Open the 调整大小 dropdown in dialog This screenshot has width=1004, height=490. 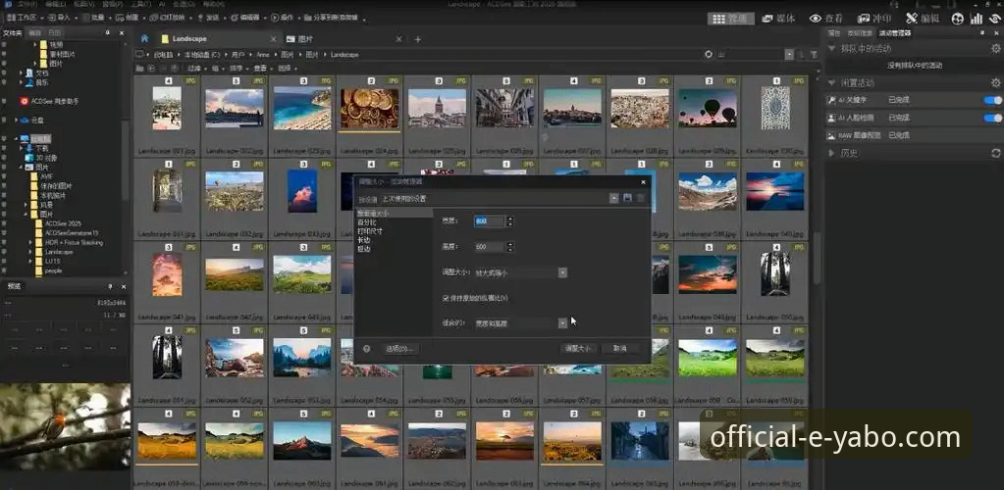click(562, 272)
